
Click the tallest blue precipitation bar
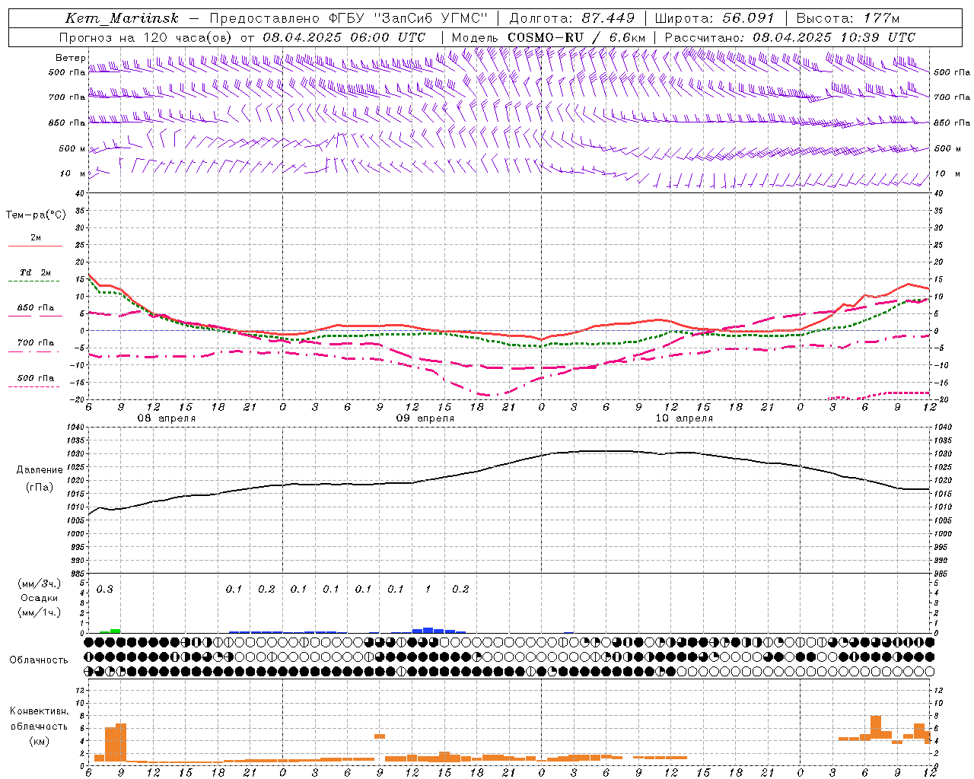(x=428, y=630)
